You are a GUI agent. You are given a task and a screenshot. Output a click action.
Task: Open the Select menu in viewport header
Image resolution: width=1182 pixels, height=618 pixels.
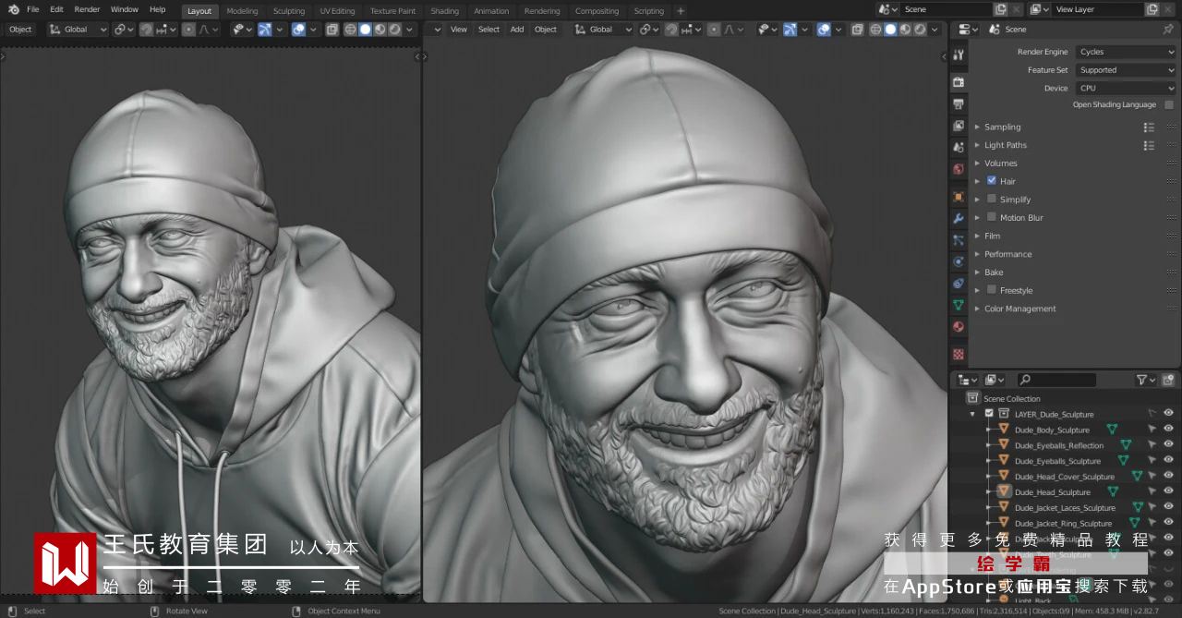(x=488, y=30)
